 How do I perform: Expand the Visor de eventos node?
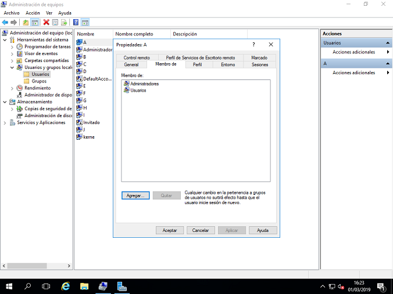[12, 54]
